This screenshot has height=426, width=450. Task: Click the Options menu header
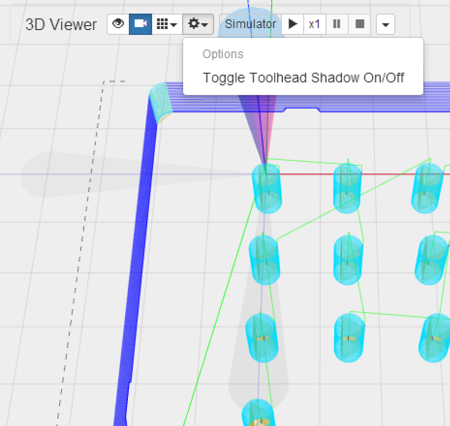(223, 54)
